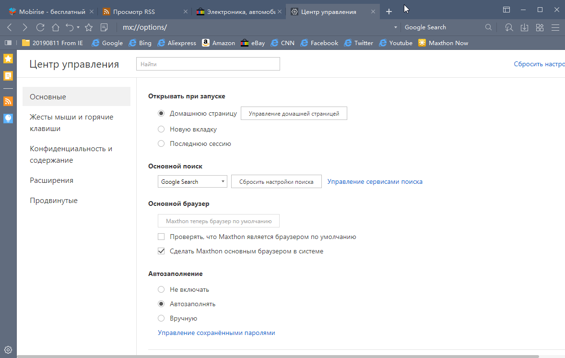
Task: Click the Google Search toolbar field
Action: coord(443,27)
